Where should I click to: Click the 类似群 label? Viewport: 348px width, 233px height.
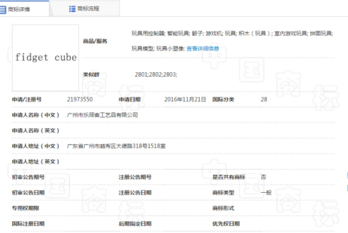91,75
